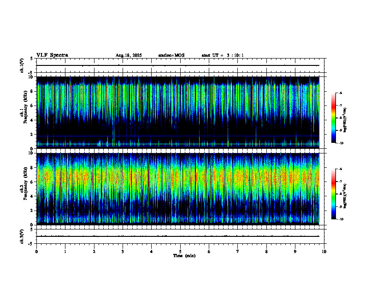This screenshot has height=282, width=365.
Task: Click the "-5" tick on ch.3(V) axis
Action: coord(30,244)
